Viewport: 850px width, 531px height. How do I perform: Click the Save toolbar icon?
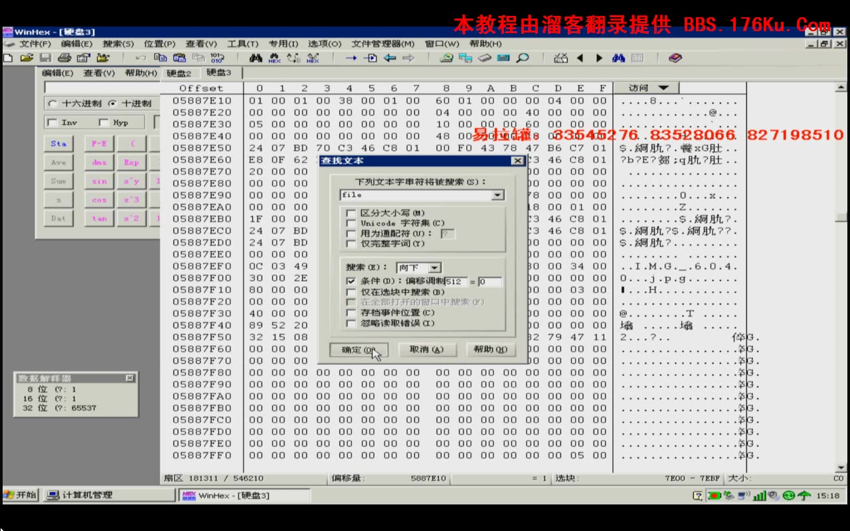pos(46,58)
